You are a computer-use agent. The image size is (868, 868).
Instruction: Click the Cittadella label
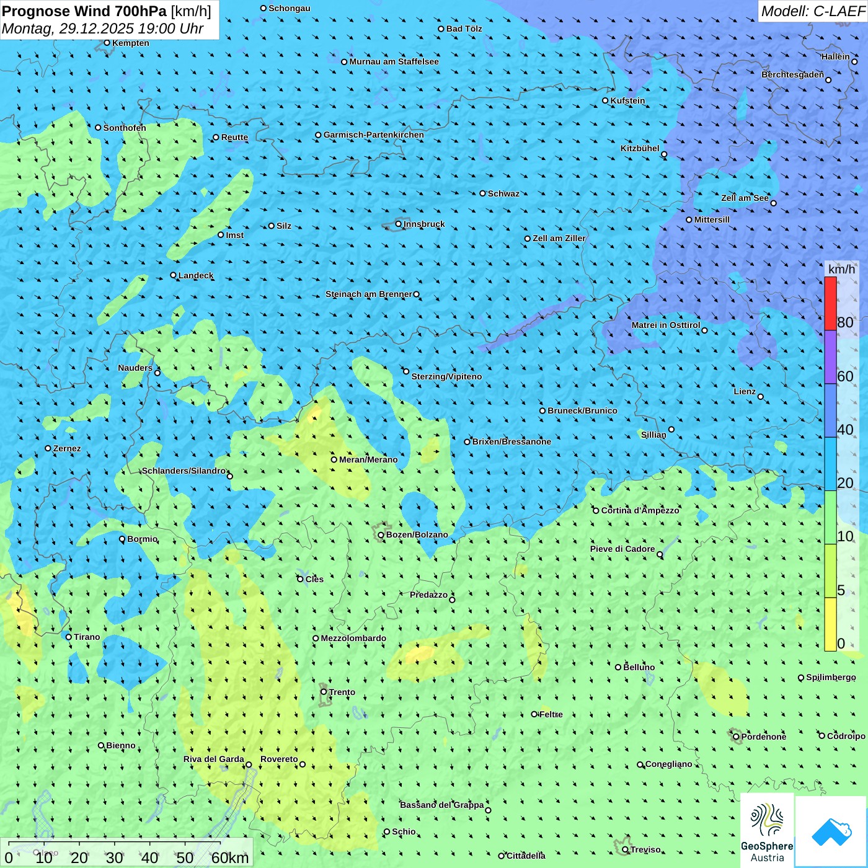tap(526, 856)
